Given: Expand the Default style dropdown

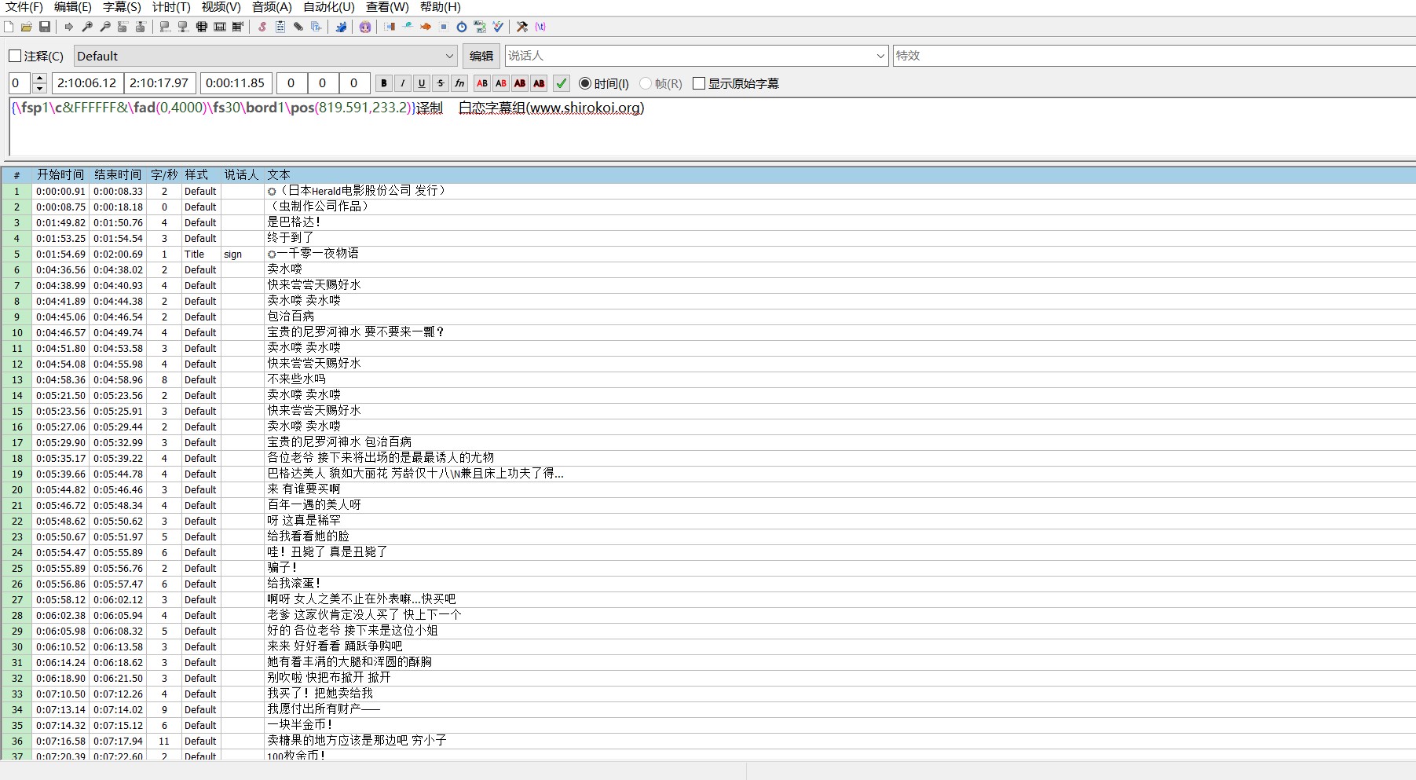Looking at the screenshot, I should pos(450,56).
